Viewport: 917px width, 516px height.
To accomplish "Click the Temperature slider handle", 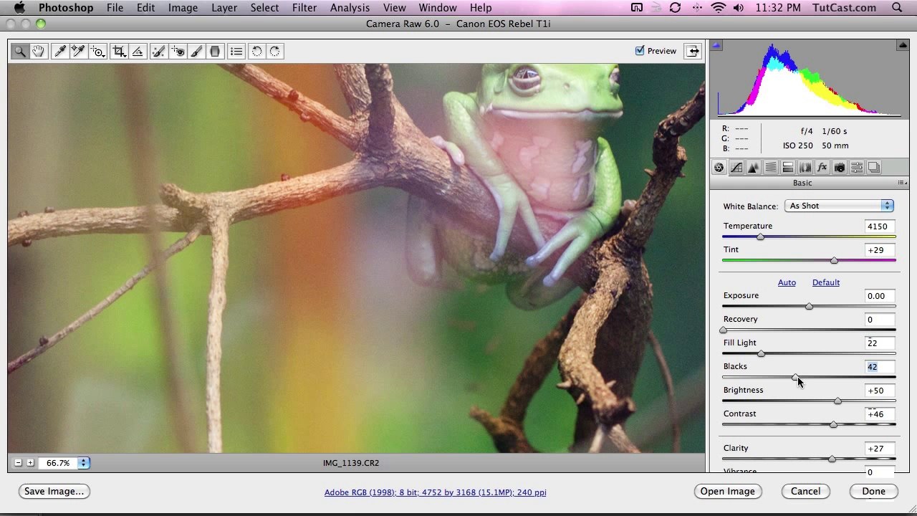I will [760, 236].
